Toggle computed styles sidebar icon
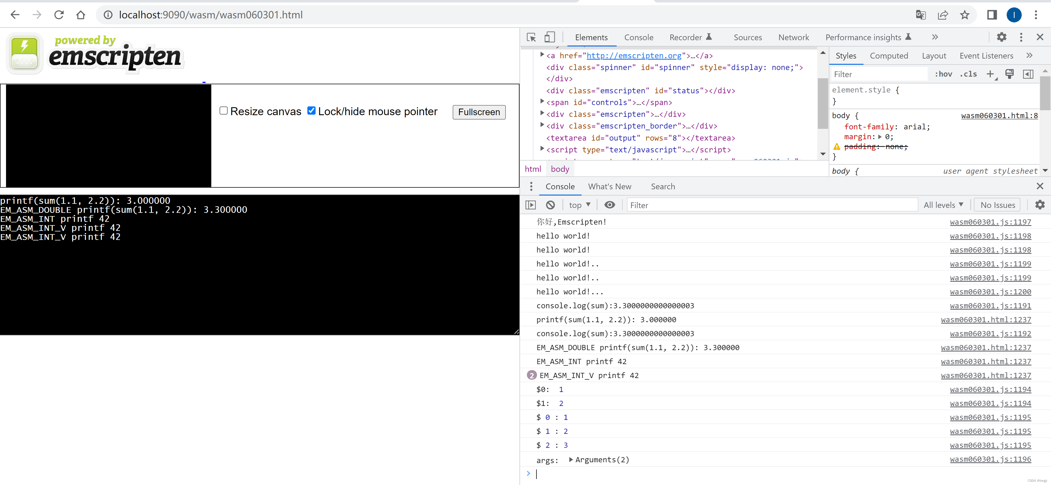 [x=1028, y=74]
